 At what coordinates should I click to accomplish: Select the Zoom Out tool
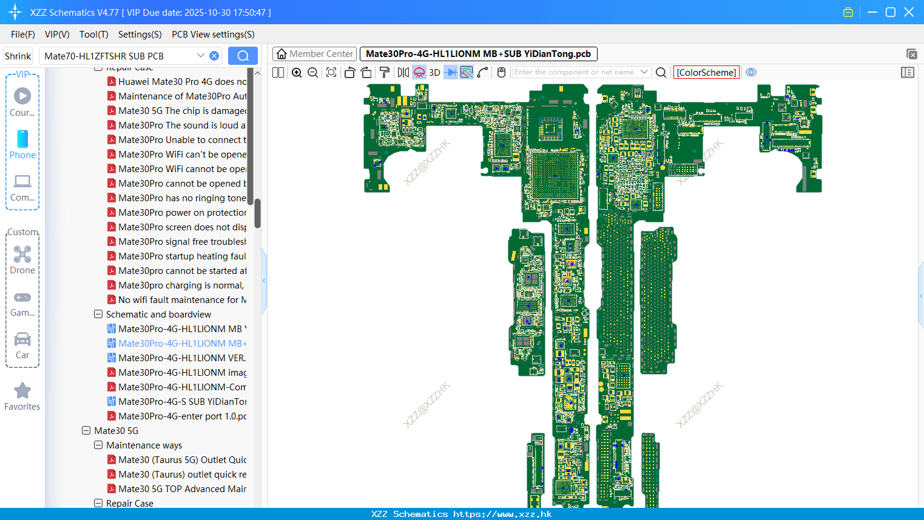tap(312, 72)
